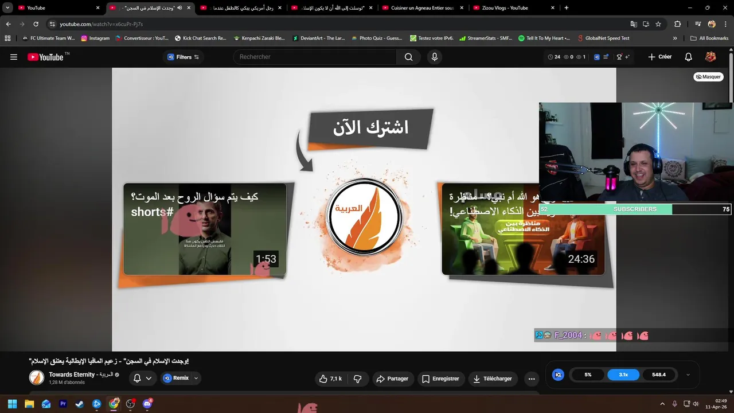The width and height of the screenshot is (734, 413).
Task: Open Towards Eternity channel avatar
Action: click(37, 378)
